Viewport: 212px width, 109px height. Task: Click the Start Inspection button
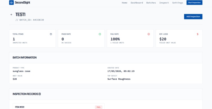194,3
